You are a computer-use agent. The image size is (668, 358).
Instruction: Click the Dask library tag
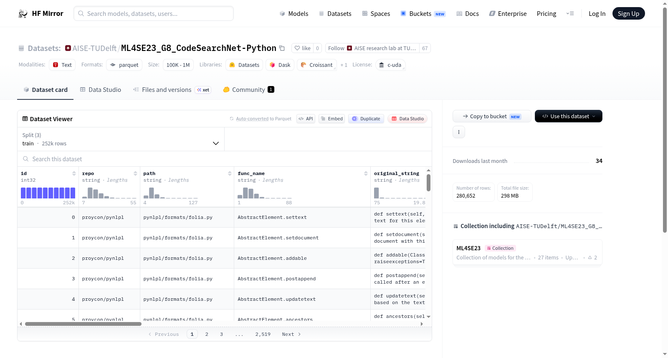(280, 65)
